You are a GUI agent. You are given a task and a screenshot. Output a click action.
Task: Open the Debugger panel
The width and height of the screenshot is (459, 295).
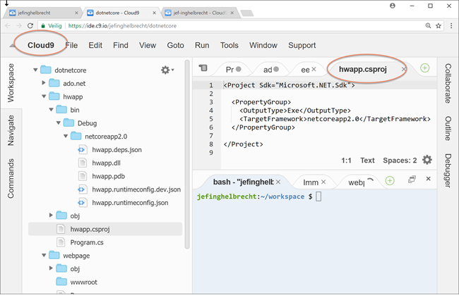pos(448,170)
